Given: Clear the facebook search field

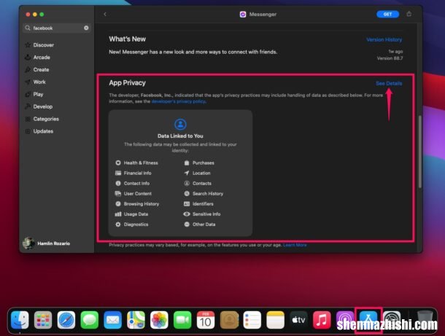Looking at the screenshot, I should (x=86, y=28).
